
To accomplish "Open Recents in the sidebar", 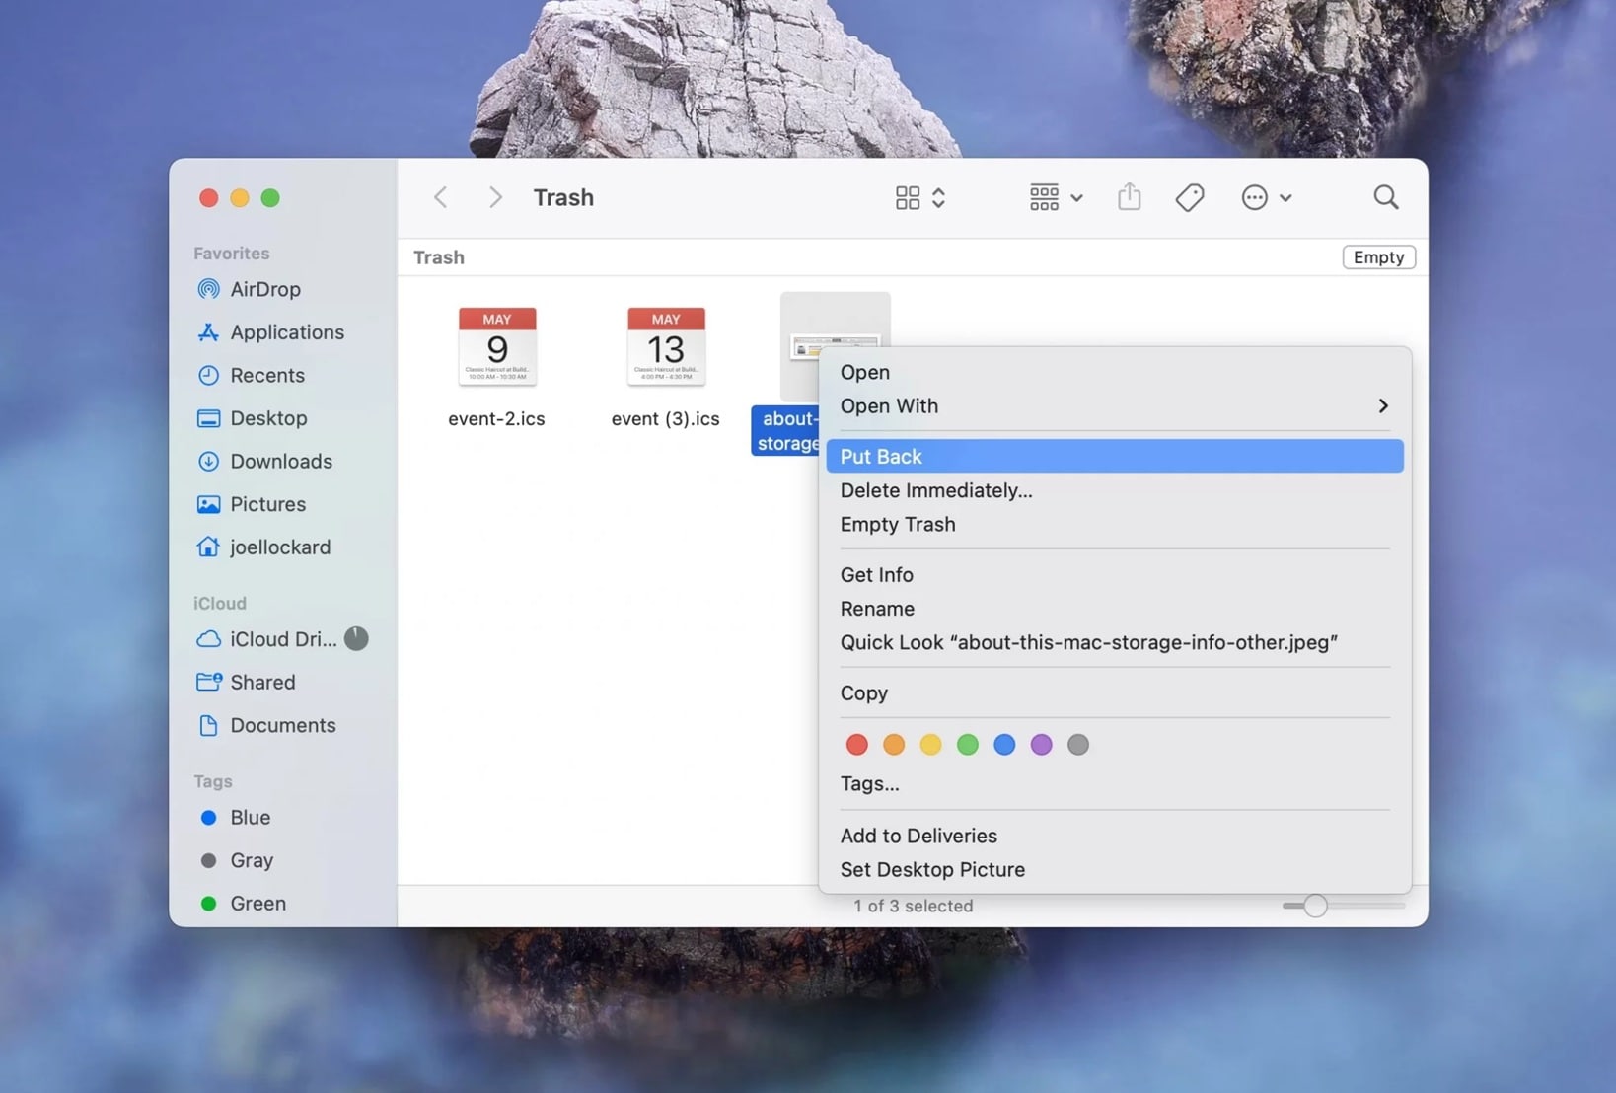I will 251,375.
